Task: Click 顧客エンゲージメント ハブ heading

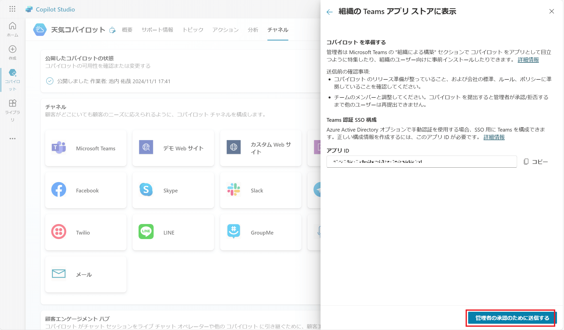Action: pos(77,319)
